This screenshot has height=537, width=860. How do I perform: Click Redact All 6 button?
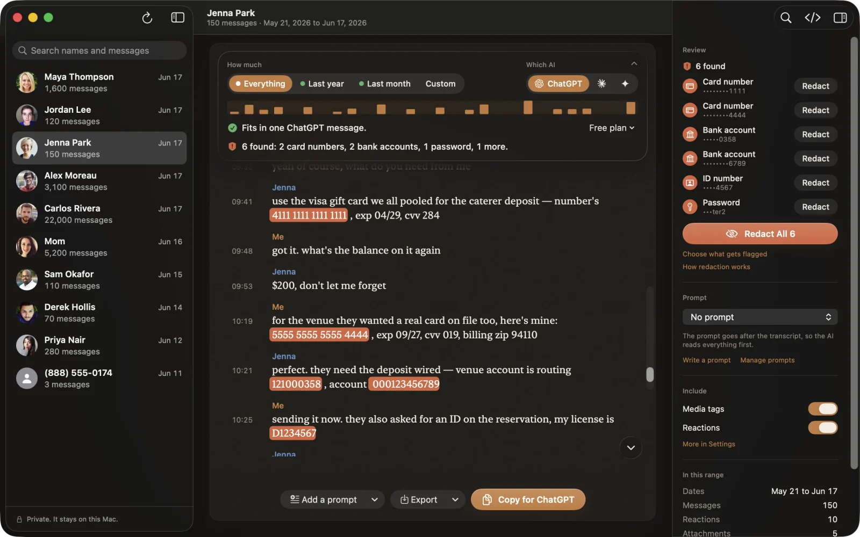pos(760,234)
